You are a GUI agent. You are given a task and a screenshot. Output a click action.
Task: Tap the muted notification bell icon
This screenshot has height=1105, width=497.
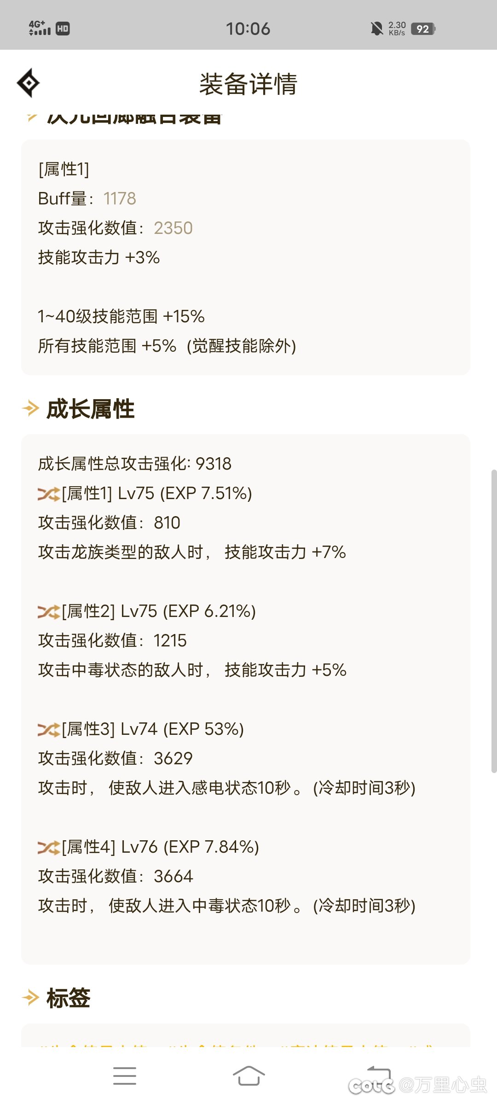pyautogui.click(x=377, y=29)
